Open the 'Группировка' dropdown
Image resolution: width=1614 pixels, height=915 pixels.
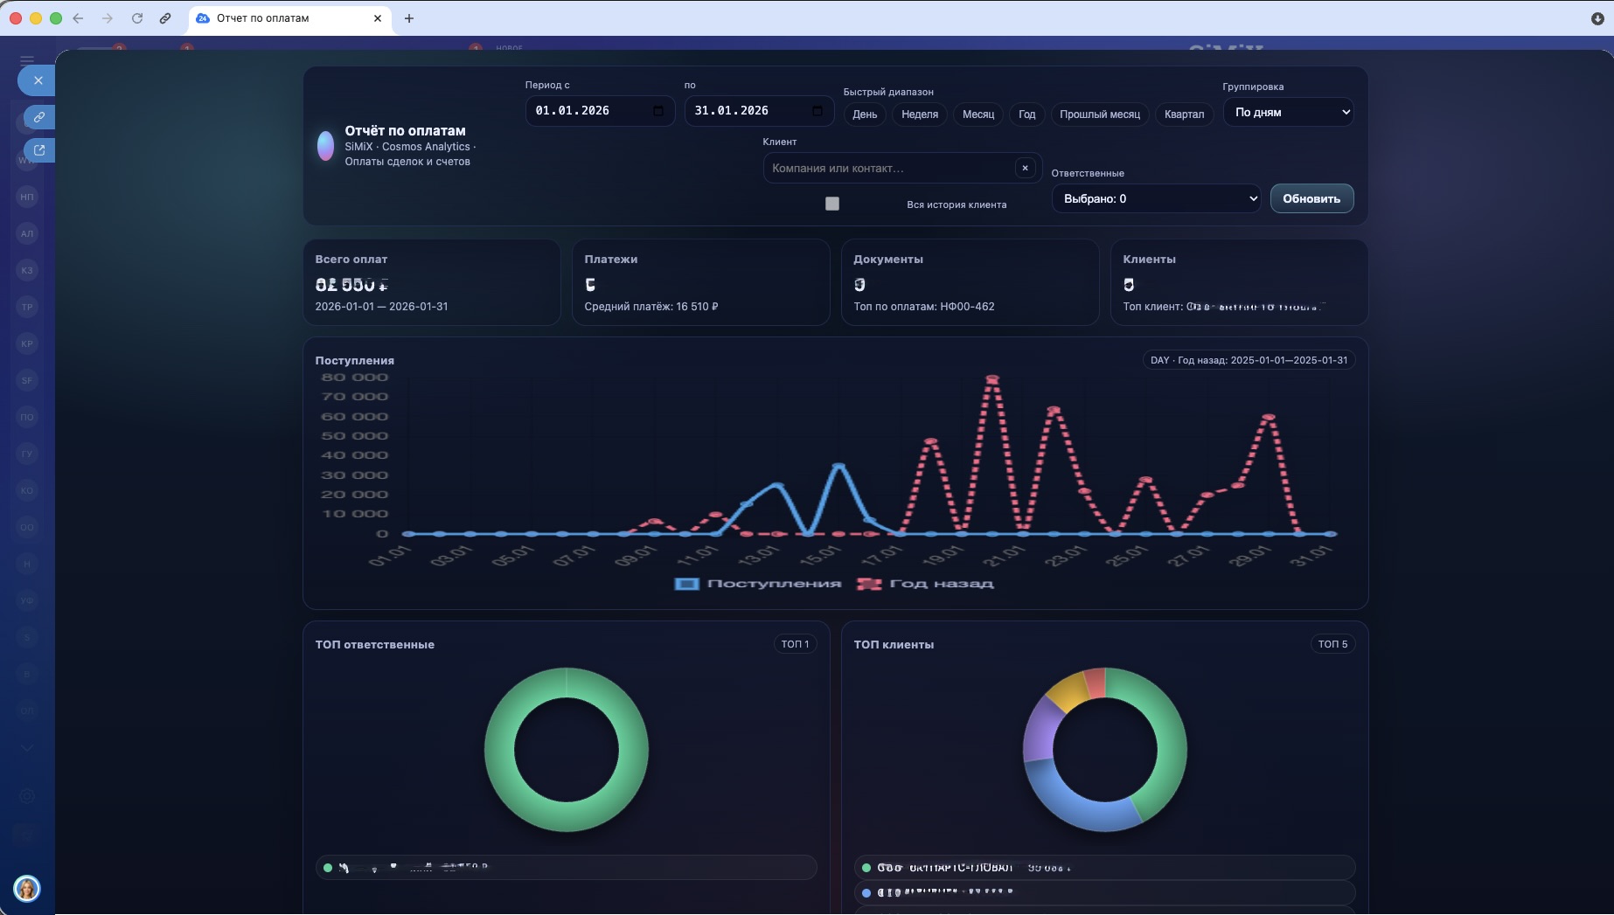(1288, 112)
